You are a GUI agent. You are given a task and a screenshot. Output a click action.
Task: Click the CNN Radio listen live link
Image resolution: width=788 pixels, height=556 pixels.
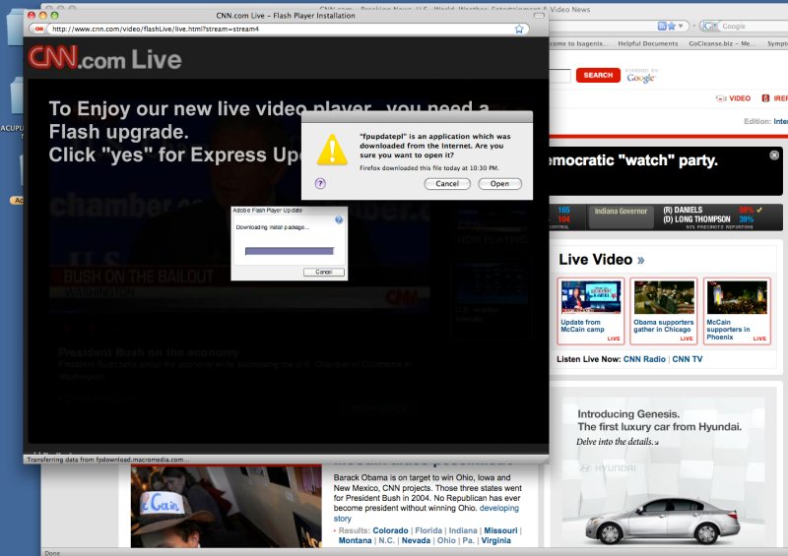pyautogui.click(x=645, y=359)
